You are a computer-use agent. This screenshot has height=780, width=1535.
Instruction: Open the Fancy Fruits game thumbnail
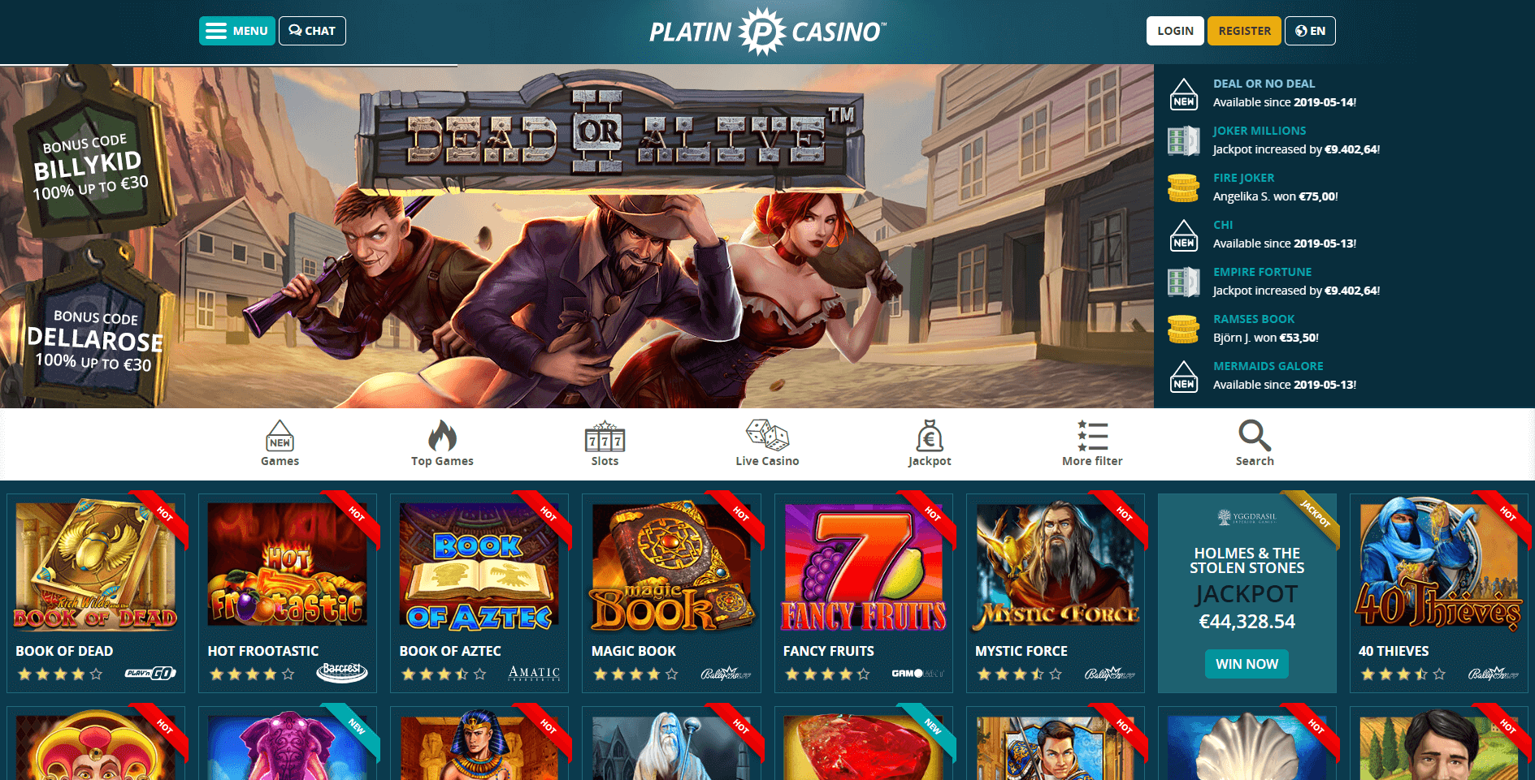(x=863, y=566)
